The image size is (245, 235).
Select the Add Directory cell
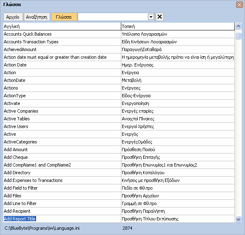tap(62, 173)
